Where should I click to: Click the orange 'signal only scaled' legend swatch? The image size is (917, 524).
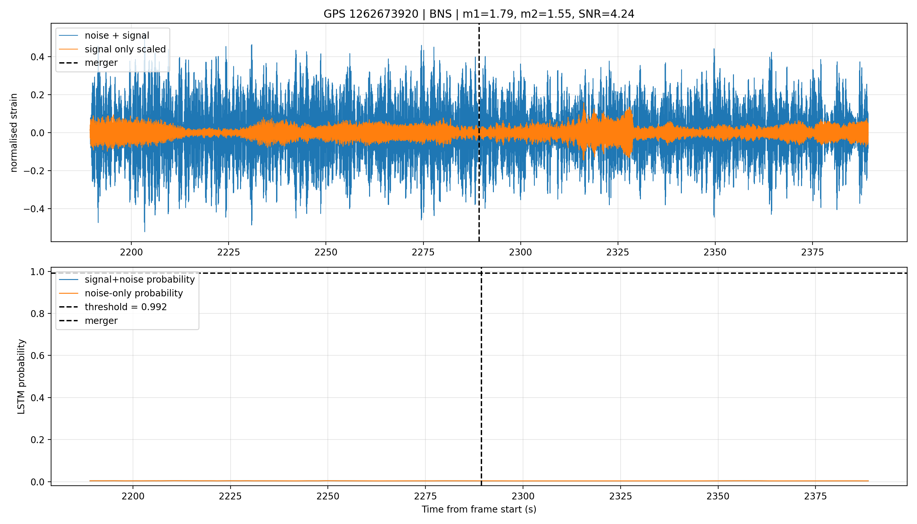[68, 49]
